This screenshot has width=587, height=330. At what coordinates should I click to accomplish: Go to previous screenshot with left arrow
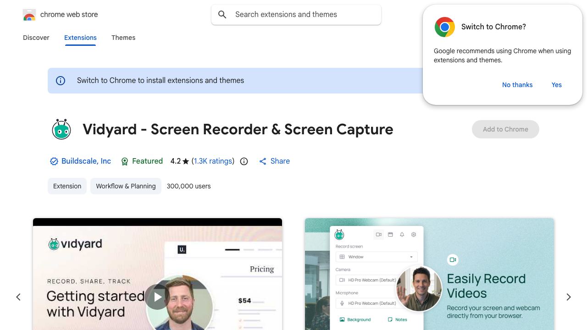pos(18,297)
